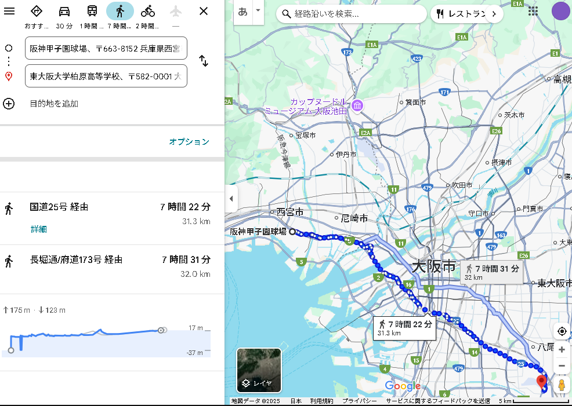
Task: Edit the origin field 阪神甲子園球場
Action: tap(106, 48)
